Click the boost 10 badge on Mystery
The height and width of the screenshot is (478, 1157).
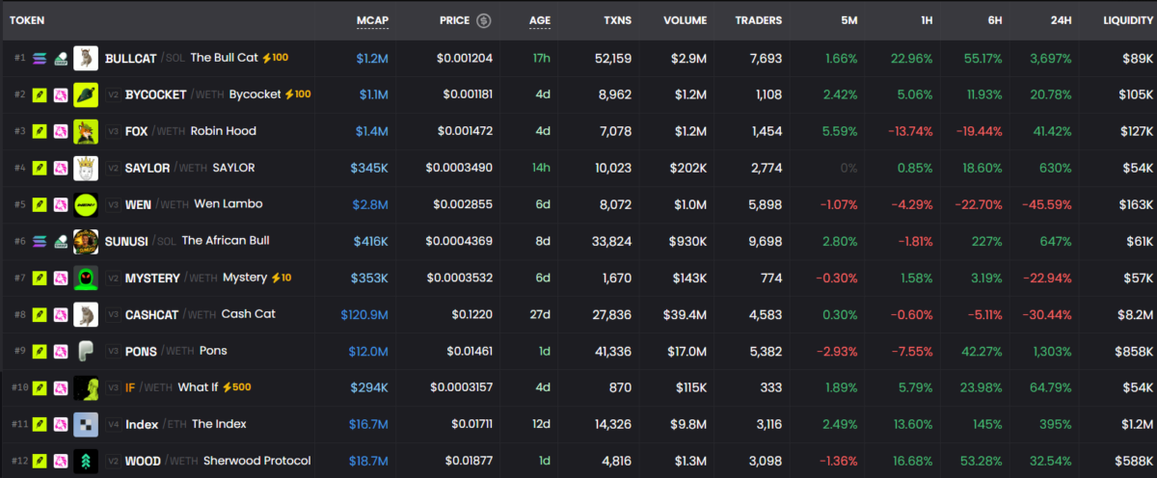[x=281, y=278]
